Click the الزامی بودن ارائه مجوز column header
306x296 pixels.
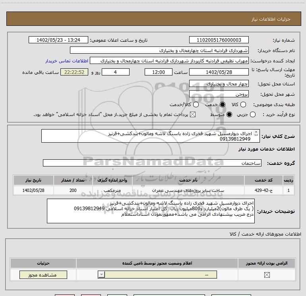pyautogui.click(x=267, y=263)
